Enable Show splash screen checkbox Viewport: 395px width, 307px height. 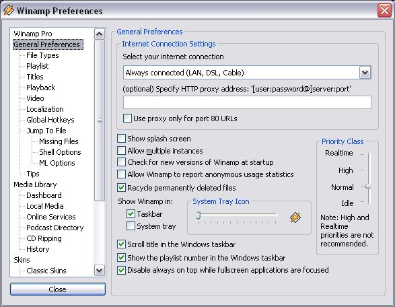pos(121,139)
